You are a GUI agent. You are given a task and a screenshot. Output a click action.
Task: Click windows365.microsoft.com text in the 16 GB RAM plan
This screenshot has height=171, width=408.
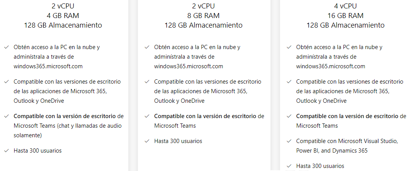pos(330,66)
